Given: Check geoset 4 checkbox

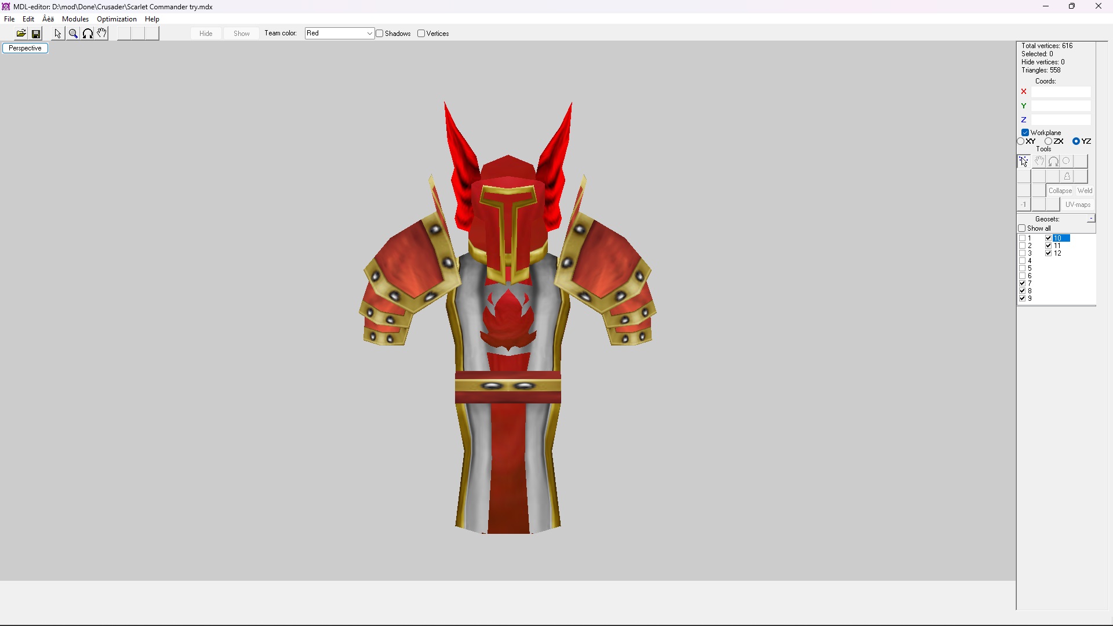Looking at the screenshot, I should [1023, 261].
